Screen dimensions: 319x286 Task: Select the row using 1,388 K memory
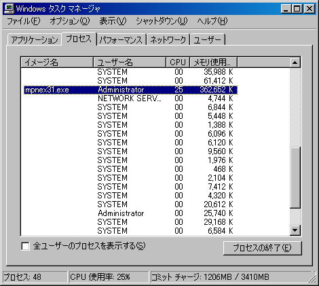pyautogui.click(x=130, y=125)
